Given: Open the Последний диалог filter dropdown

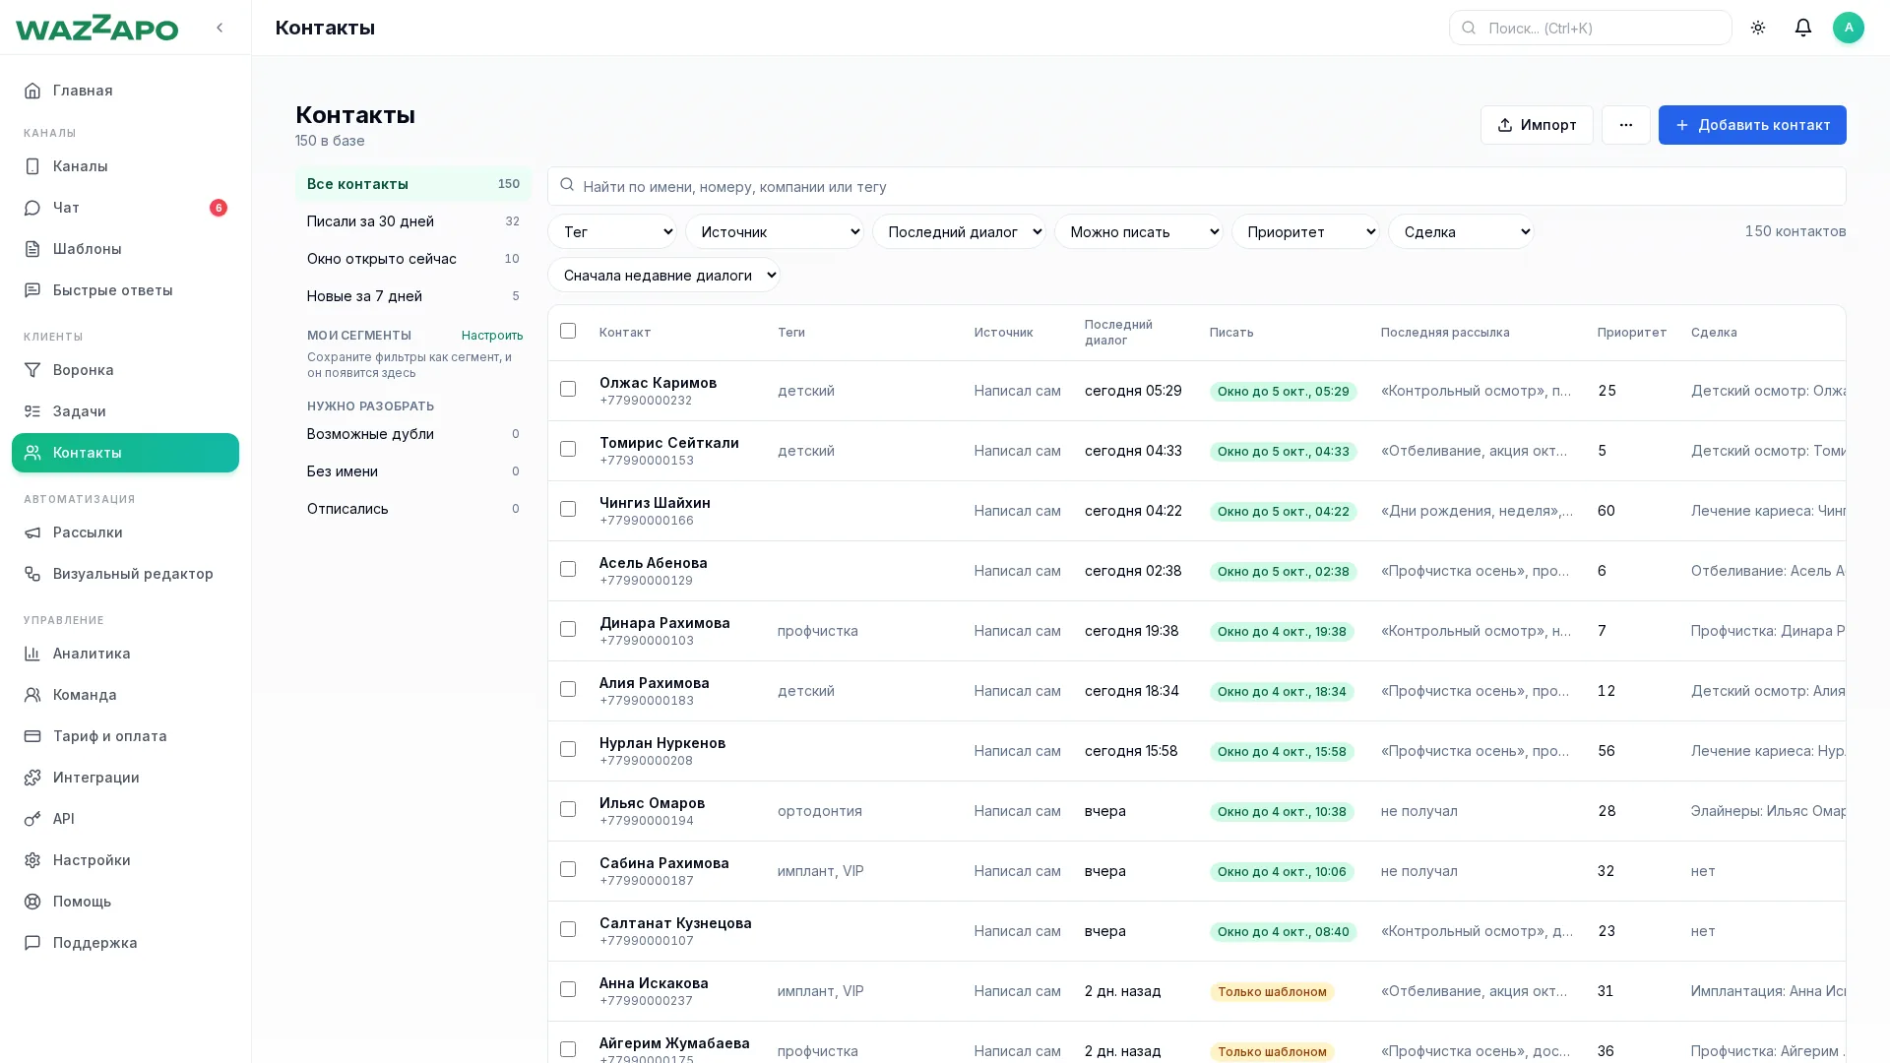Looking at the screenshot, I should (x=959, y=231).
